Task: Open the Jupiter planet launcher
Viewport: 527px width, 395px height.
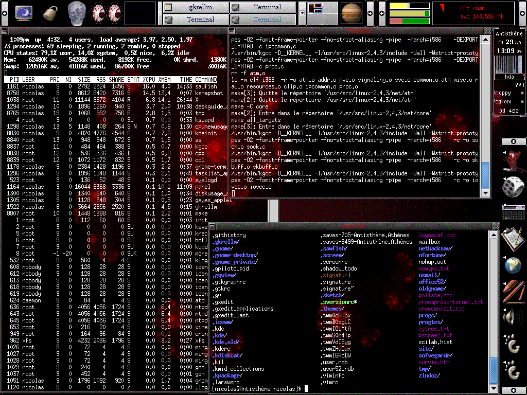Action: pos(352,13)
